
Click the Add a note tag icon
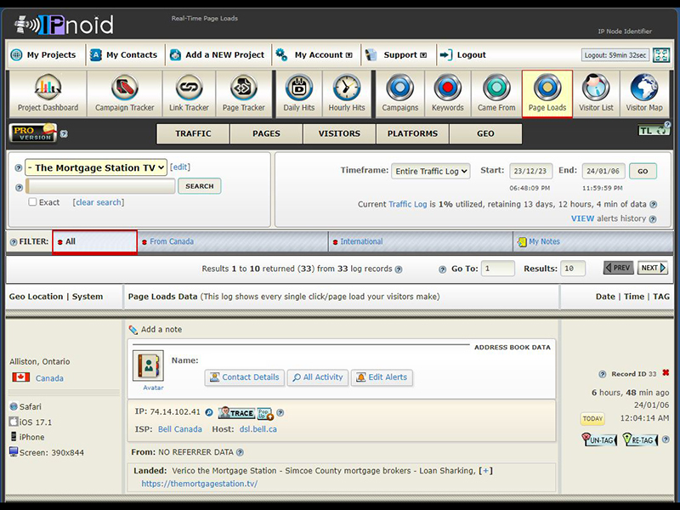[x=133, y=330]
